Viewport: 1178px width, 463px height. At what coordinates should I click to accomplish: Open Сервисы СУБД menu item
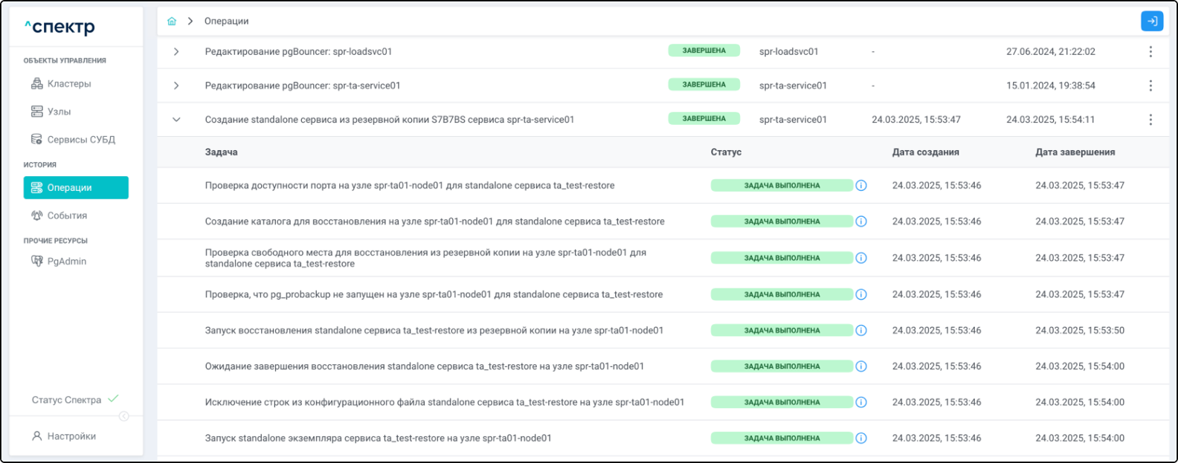tap(80, 140)
